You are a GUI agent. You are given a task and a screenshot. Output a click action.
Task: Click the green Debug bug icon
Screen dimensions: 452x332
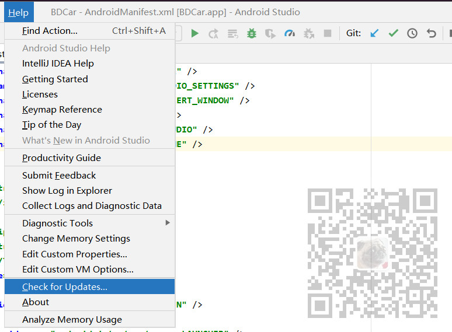[252, 33]
